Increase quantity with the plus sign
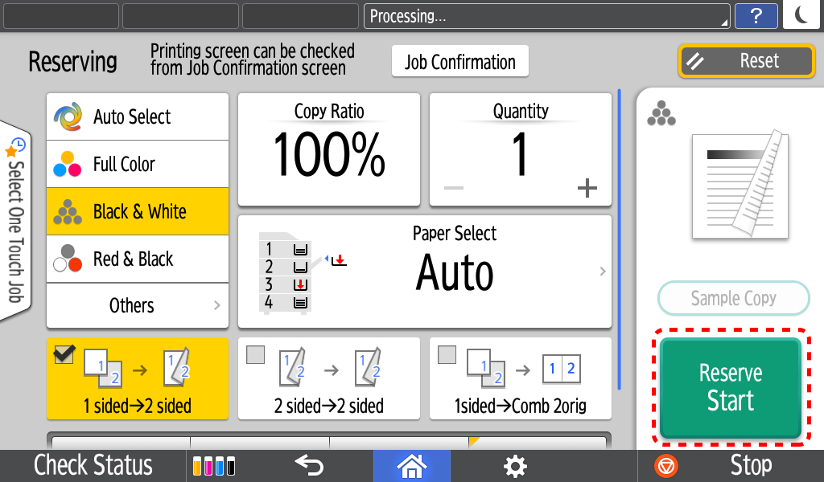This screenshot has height=482, width=824. point(587,188)
